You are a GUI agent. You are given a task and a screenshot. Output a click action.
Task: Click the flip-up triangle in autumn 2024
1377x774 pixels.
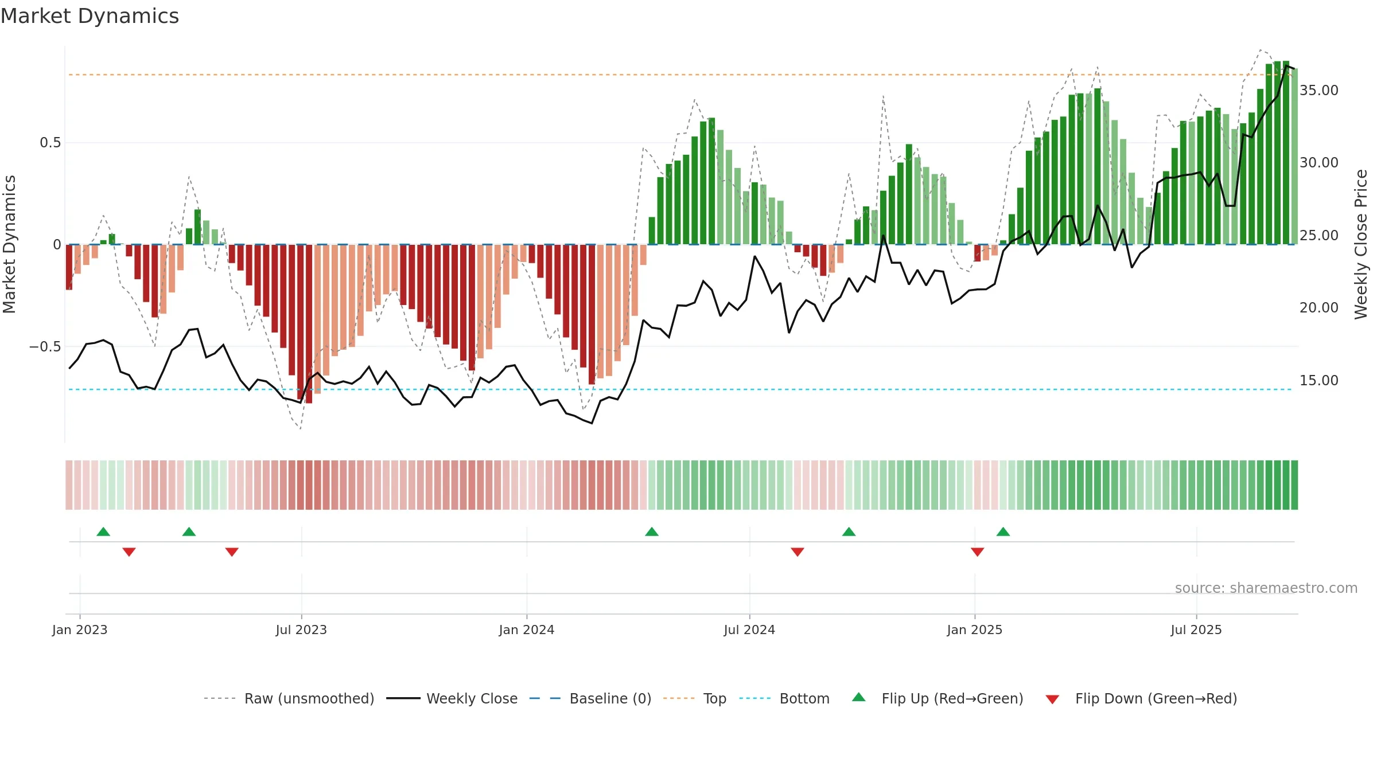tap(849, 531)
